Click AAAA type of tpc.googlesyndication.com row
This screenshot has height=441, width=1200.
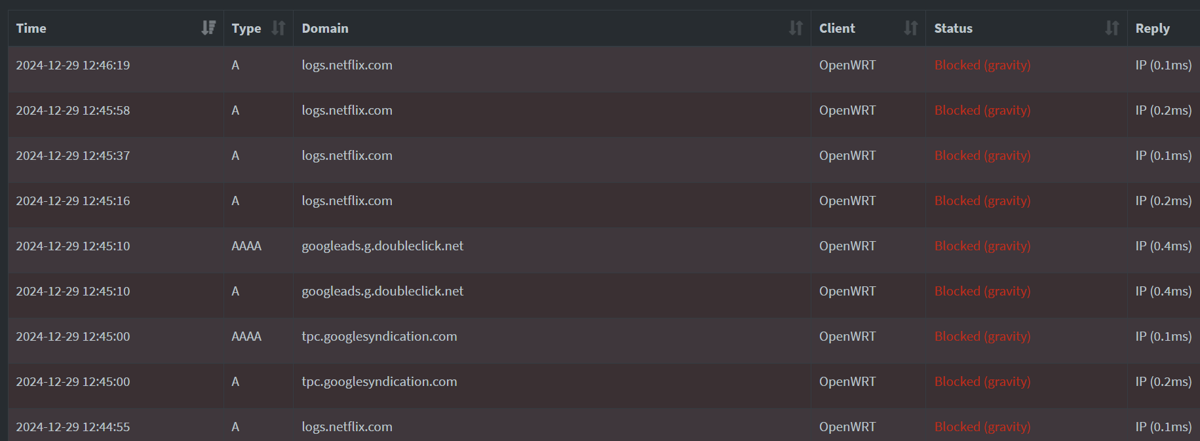pyautogui.click(x=246, y=336)
